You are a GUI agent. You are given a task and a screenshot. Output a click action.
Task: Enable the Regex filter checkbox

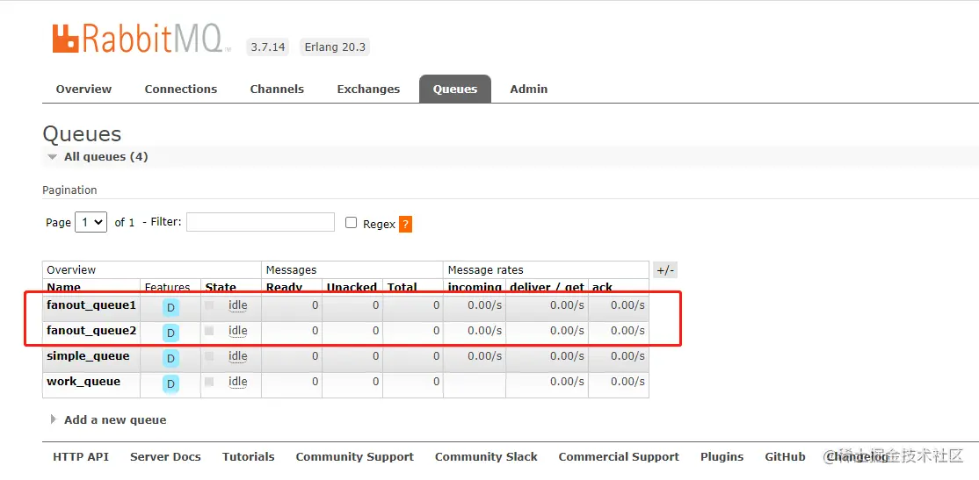351,223
